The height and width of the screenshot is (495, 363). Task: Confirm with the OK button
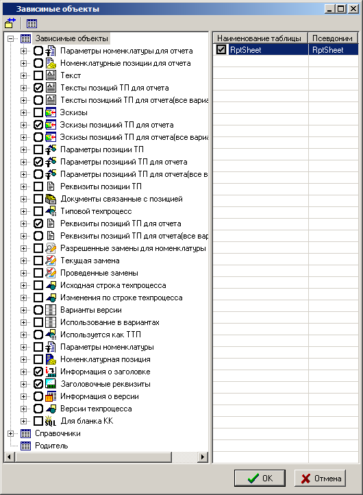tap(260, 479)
